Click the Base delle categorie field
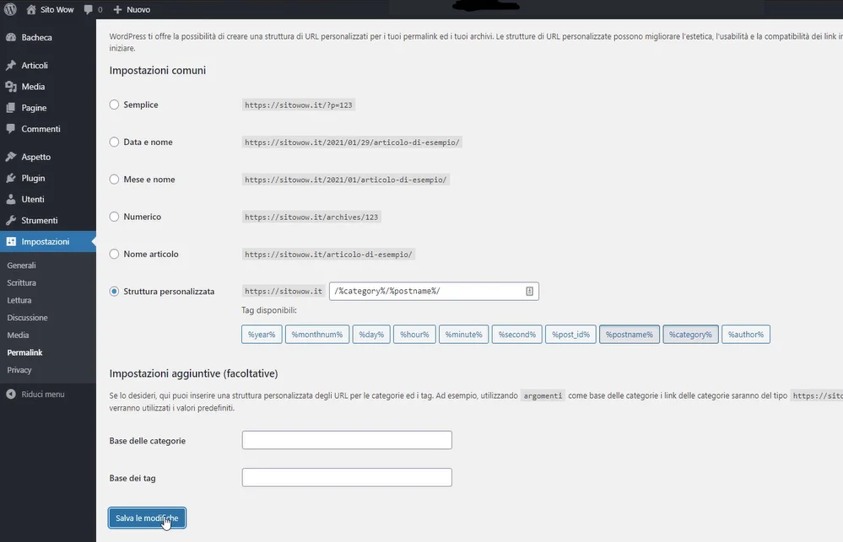843x542 pixels. [347, 440]
